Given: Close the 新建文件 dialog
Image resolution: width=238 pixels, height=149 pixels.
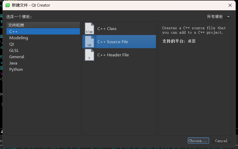Looking at the screenshot, I should (x=230, y=5).
